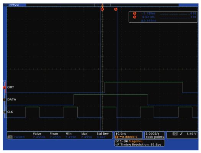Screen dimensions: 201x153
Task: Click the PreVu acquisition status label
Action: (14, 5)
